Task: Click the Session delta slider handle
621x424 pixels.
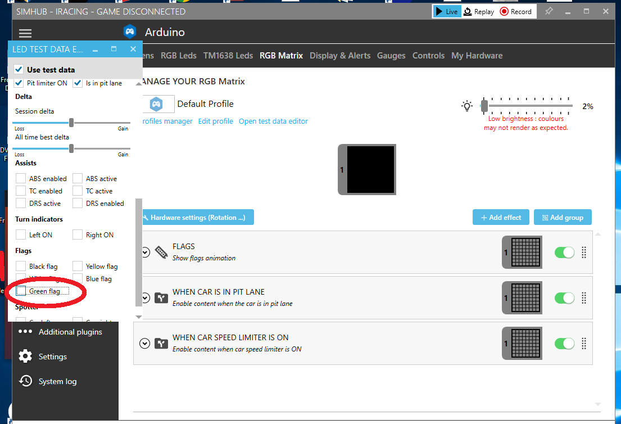Action: pyautogui.click(x=71, y=123)
